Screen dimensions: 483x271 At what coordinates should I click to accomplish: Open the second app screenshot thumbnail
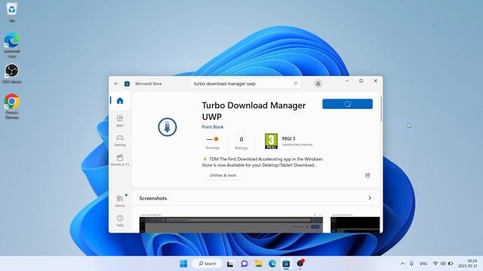coord(355,223)
